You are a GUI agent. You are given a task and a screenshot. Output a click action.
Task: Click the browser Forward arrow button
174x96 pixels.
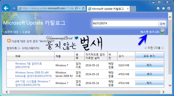click(x=14, y=8)
